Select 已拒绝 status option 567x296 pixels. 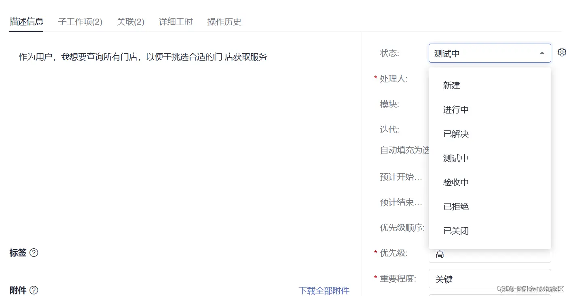[490, 207]
